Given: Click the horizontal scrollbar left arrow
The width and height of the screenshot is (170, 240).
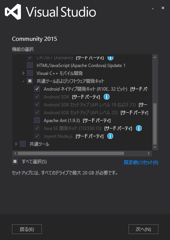Looking at the screenshot, I should pyautogui.click(x=15, y=154).
